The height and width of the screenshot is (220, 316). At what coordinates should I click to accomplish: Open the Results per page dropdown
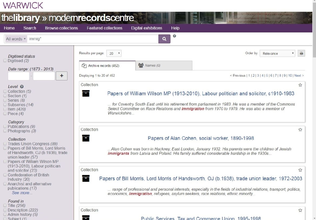(x=114, y=54)
